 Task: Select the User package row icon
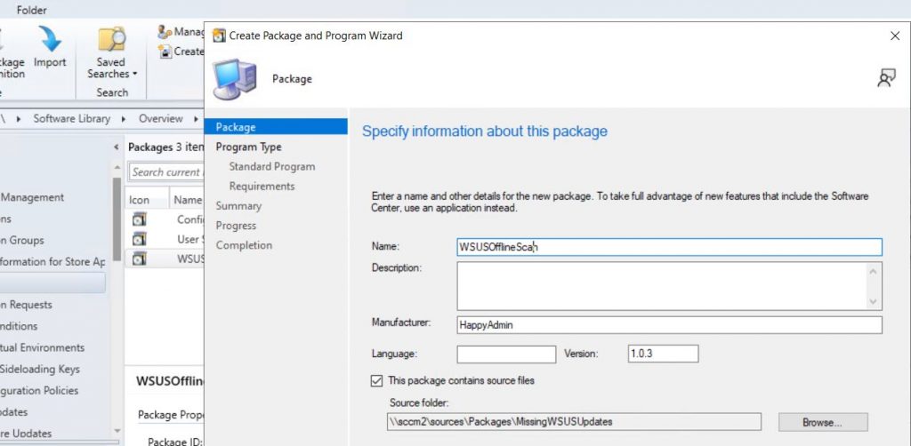139,239
